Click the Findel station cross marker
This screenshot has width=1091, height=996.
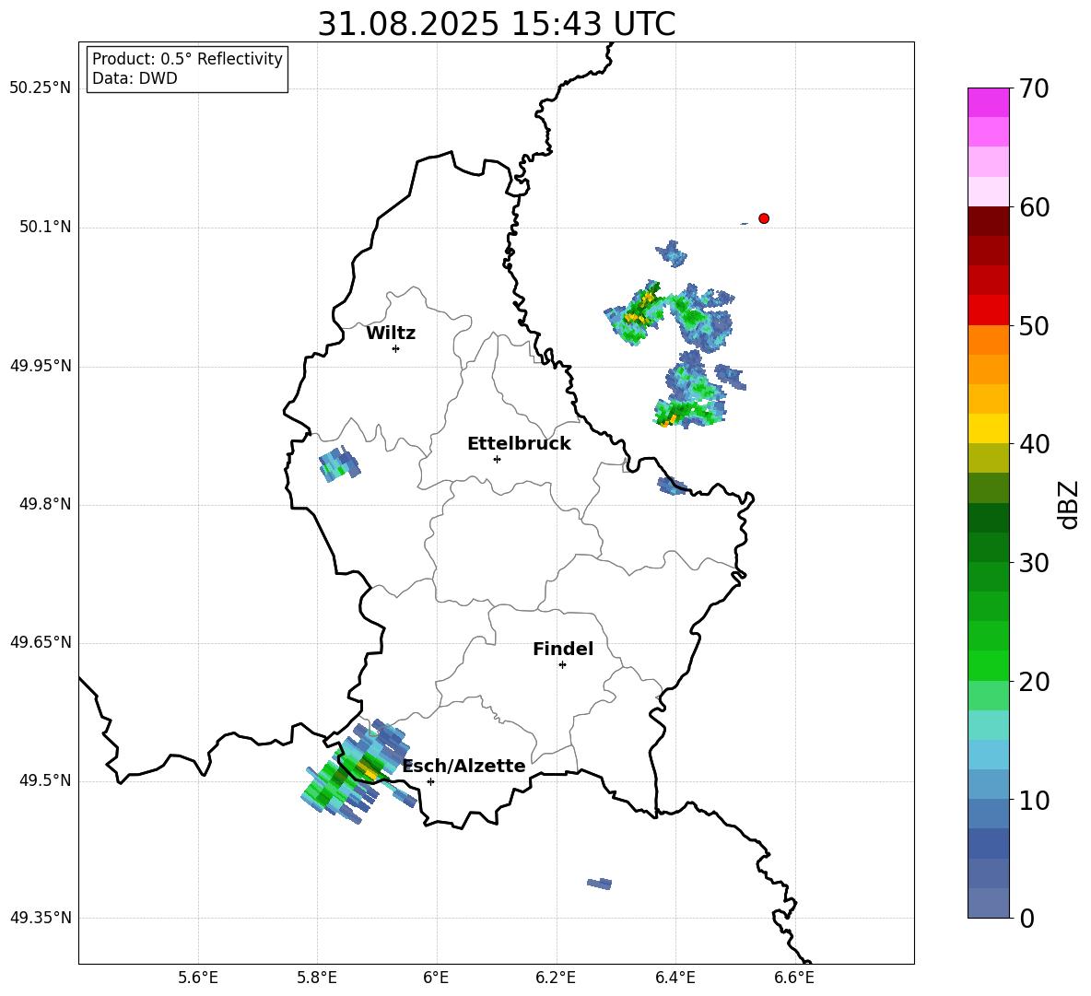click(x=562, y=665)
